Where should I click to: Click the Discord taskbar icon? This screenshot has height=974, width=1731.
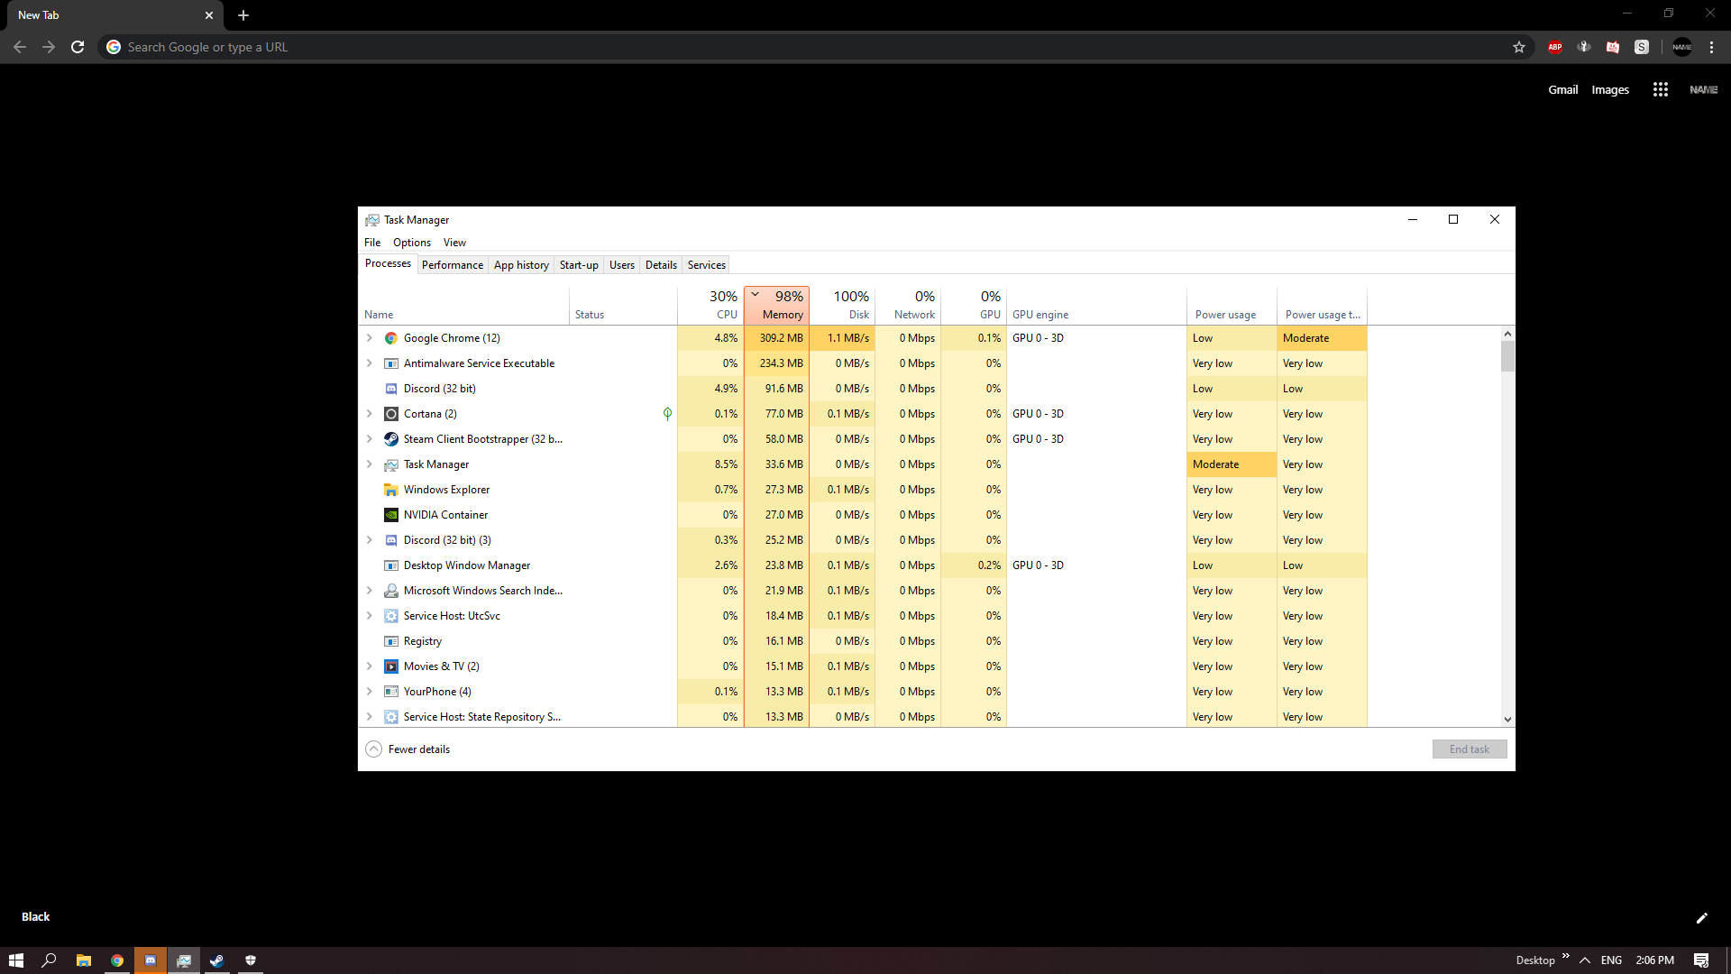[150, 960]
